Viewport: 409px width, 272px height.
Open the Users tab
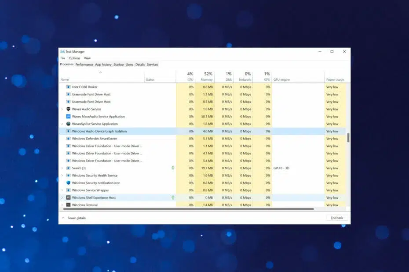[129, 64]
